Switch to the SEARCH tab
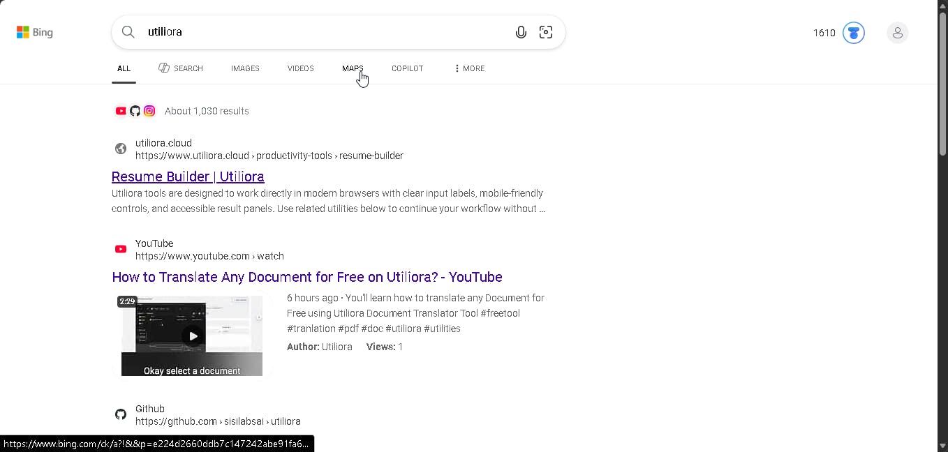 pyautogui.click(x=181, y=68)
